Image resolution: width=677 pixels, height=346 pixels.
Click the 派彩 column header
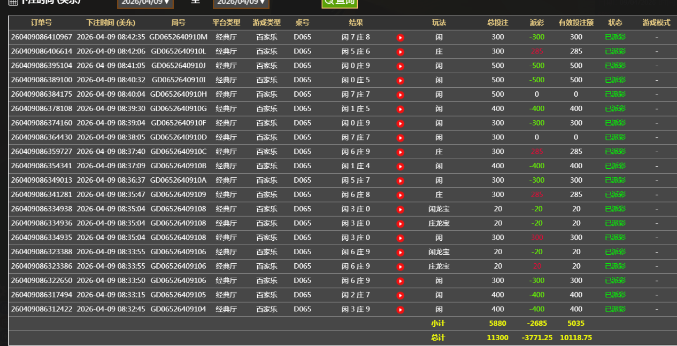536,23
